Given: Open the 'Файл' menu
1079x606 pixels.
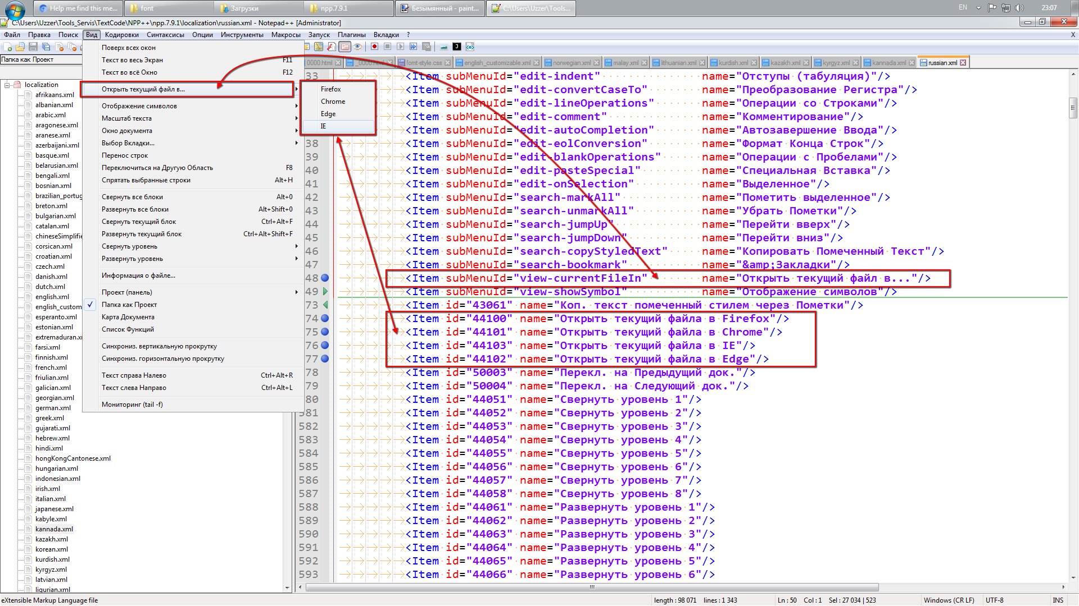Looking at the screenshot, I should click(12, 35).
